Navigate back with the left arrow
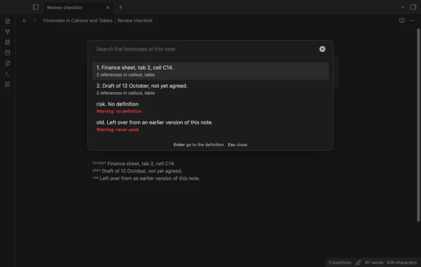This screenshot has height=267, width=421. [24, 20]
